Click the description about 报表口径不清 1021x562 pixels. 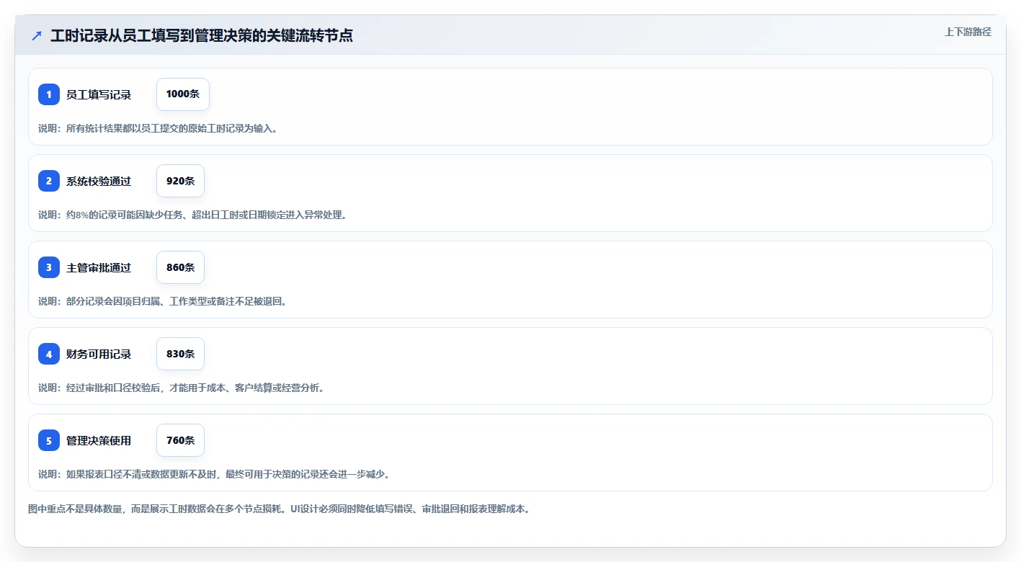(214, 474)
